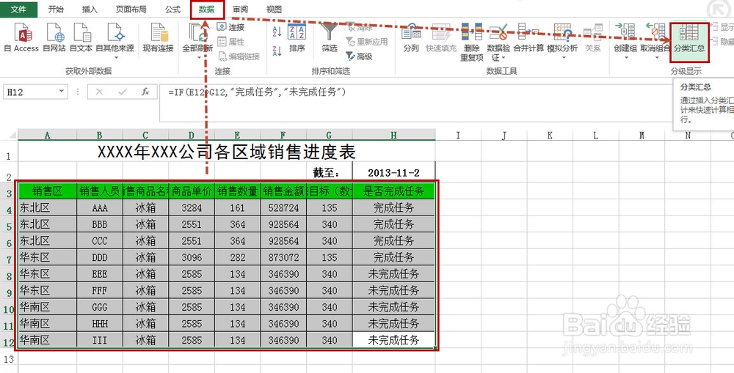Click 重新应用 filter button
The image size is (734, 373).
pyautogui.click(x=367, y=42)
